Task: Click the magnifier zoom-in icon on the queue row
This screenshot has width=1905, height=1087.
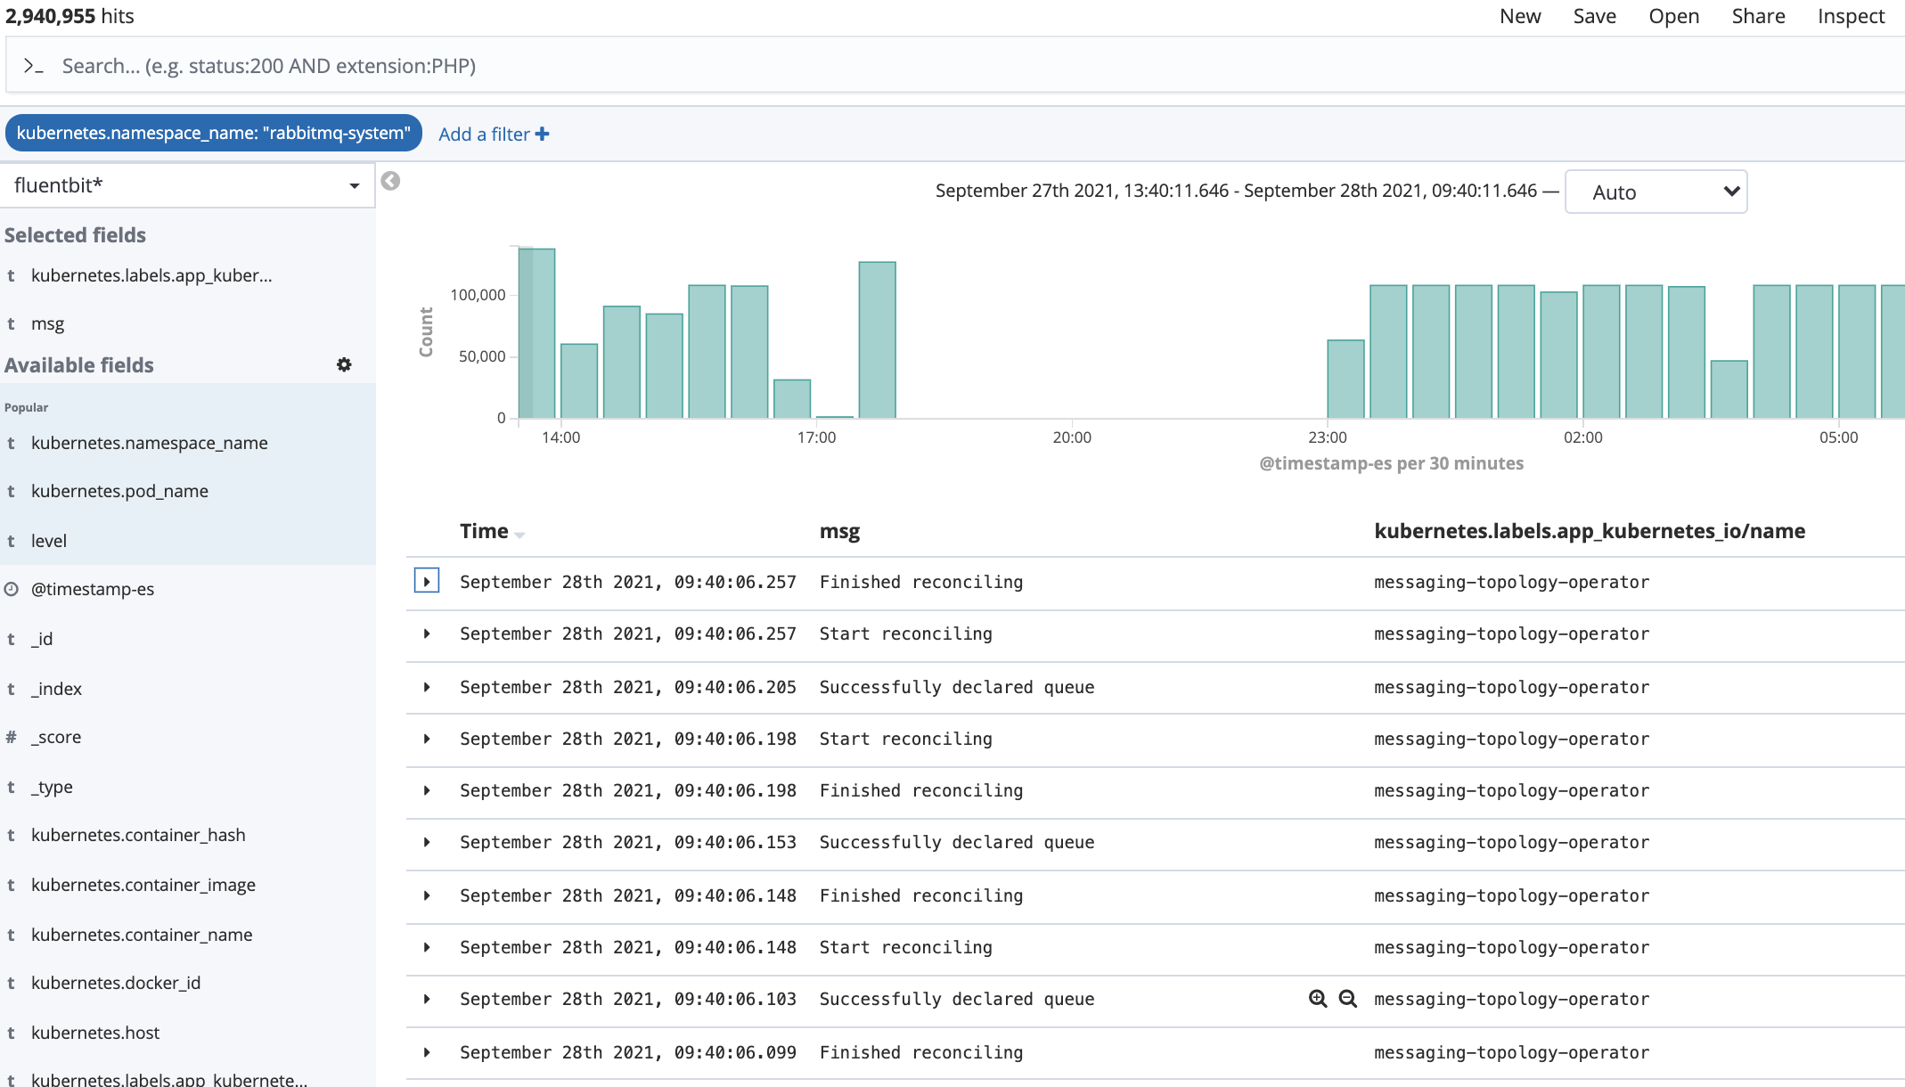Action: pyautogui.click(x=1318, y=999)
